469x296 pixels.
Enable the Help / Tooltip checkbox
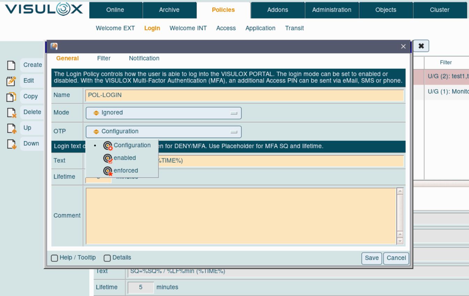(54, 258)
